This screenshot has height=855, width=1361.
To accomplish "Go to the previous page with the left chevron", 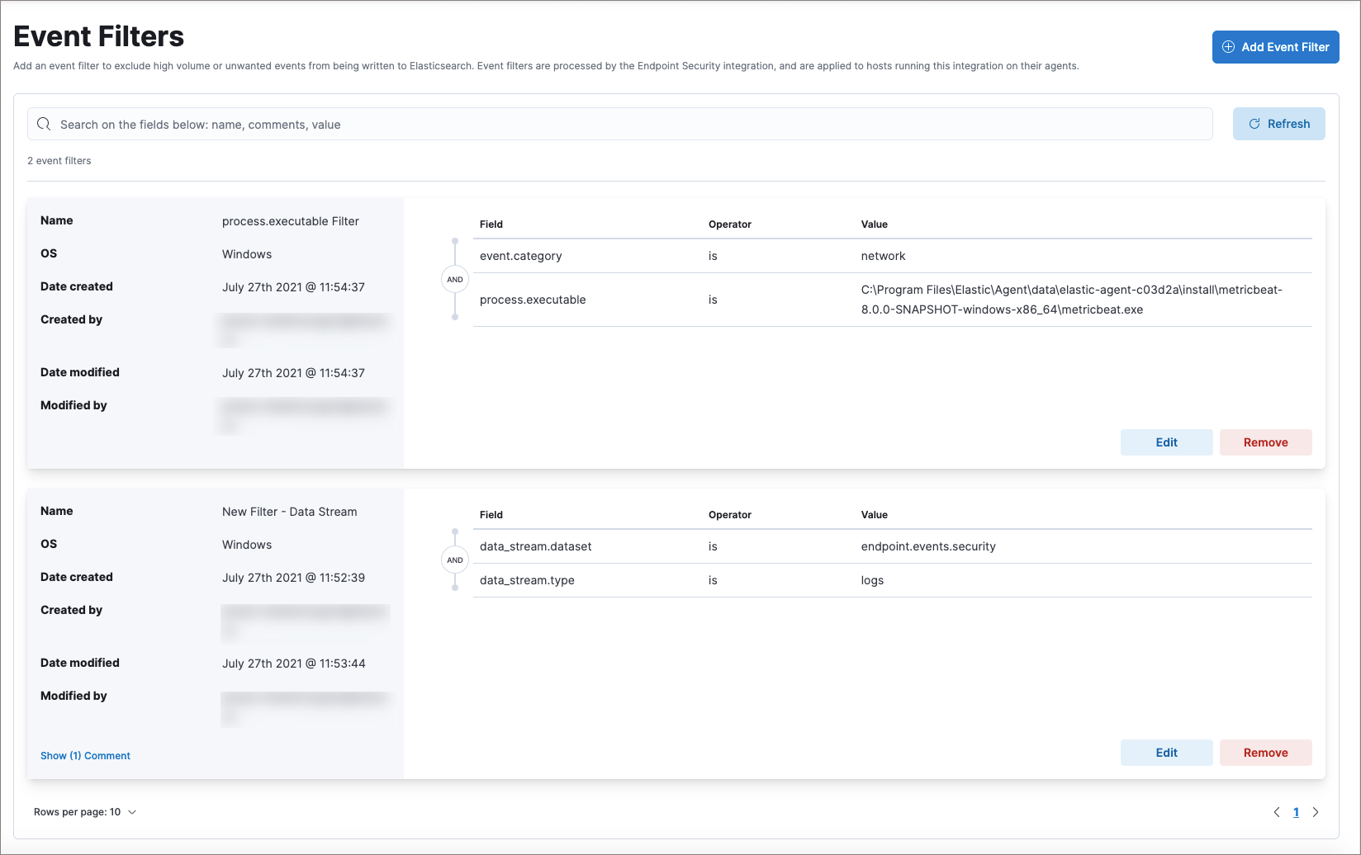I will [x=1277, y=812].
